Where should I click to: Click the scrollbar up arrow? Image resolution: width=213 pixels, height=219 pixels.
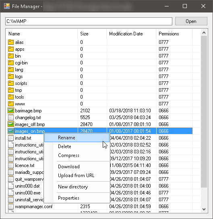[x=204, y=33]
